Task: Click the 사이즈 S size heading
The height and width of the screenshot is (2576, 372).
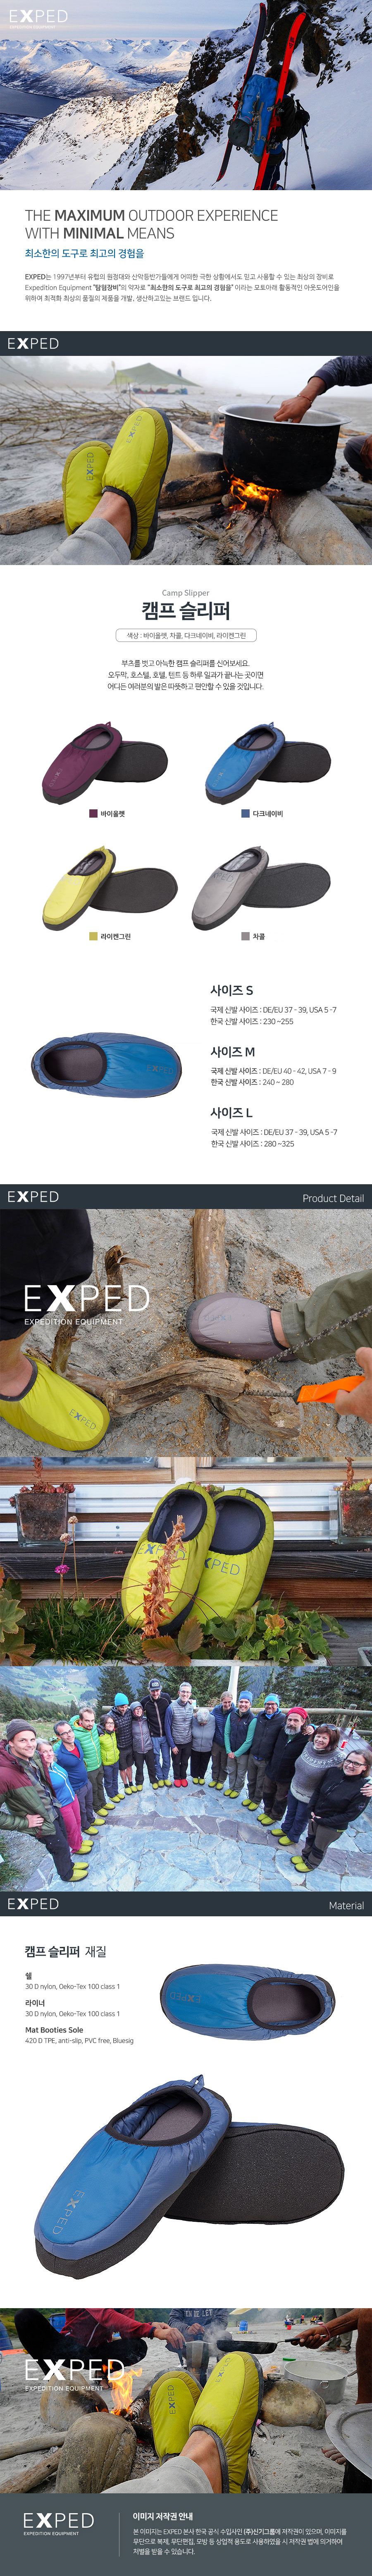Action: click(x=231, y=990)
